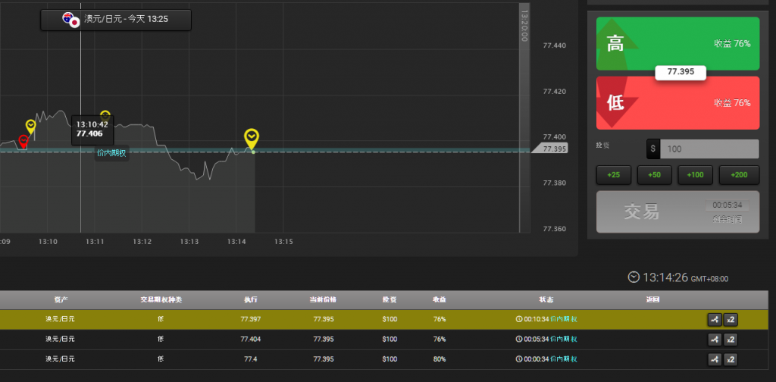This screenshot has height=382, width=776.
Task: Click x2 double-up icon in 77.4 row
Action: (731, 359)
